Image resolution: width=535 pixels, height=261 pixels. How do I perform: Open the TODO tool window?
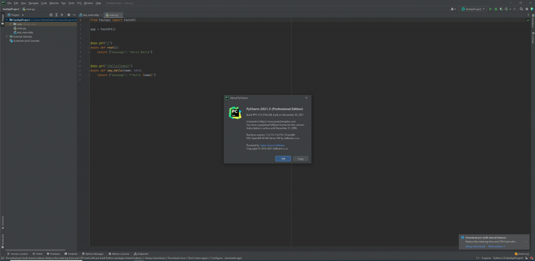tap(38, 254)
